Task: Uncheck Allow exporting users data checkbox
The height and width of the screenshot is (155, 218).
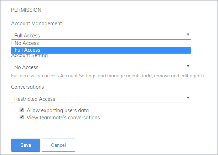Action: pos(22,110)
